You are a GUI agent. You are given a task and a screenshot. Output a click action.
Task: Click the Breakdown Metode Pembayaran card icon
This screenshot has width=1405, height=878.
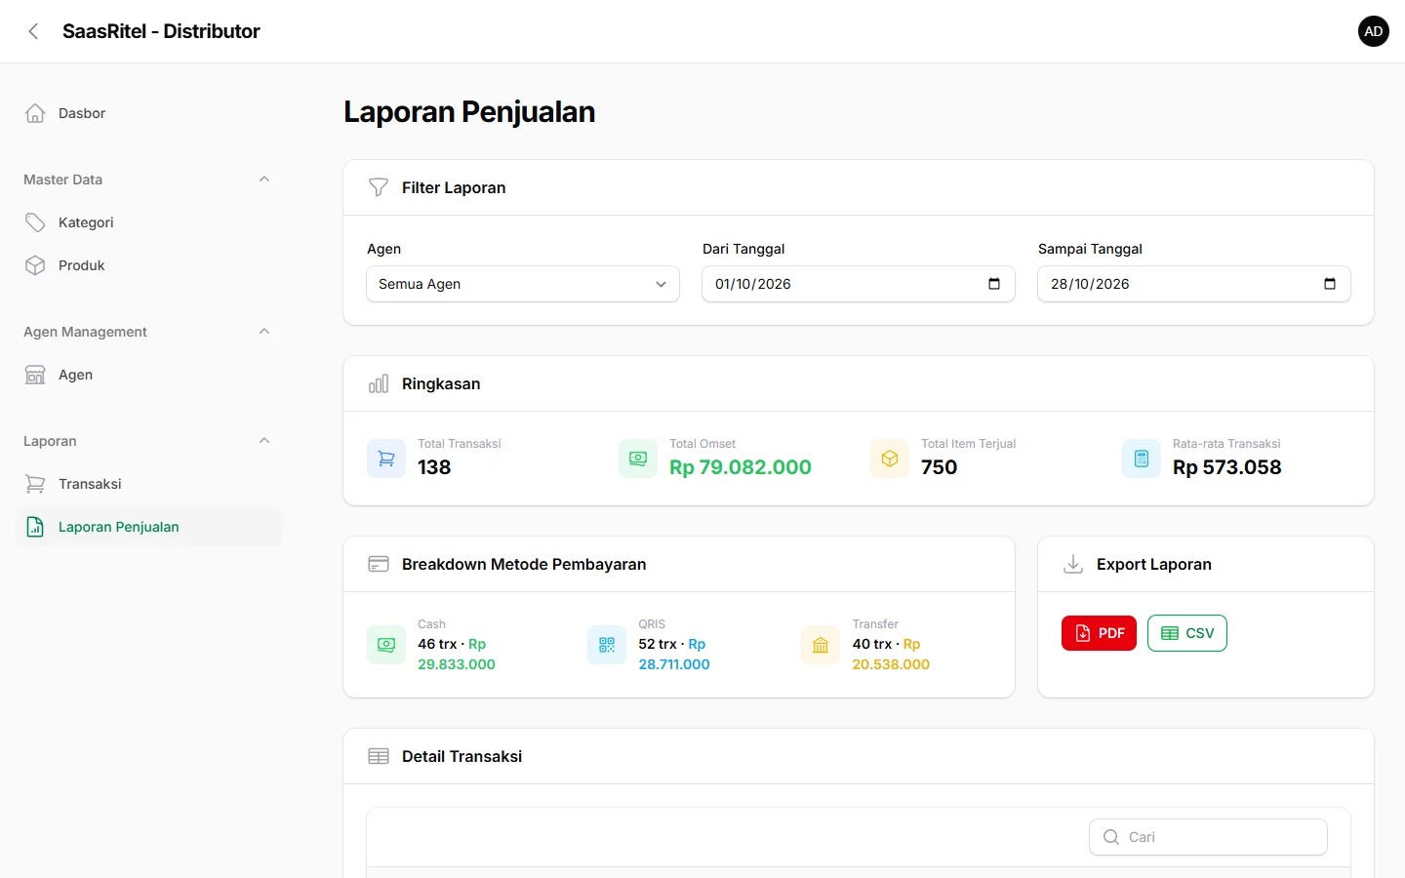pos(379,564)
